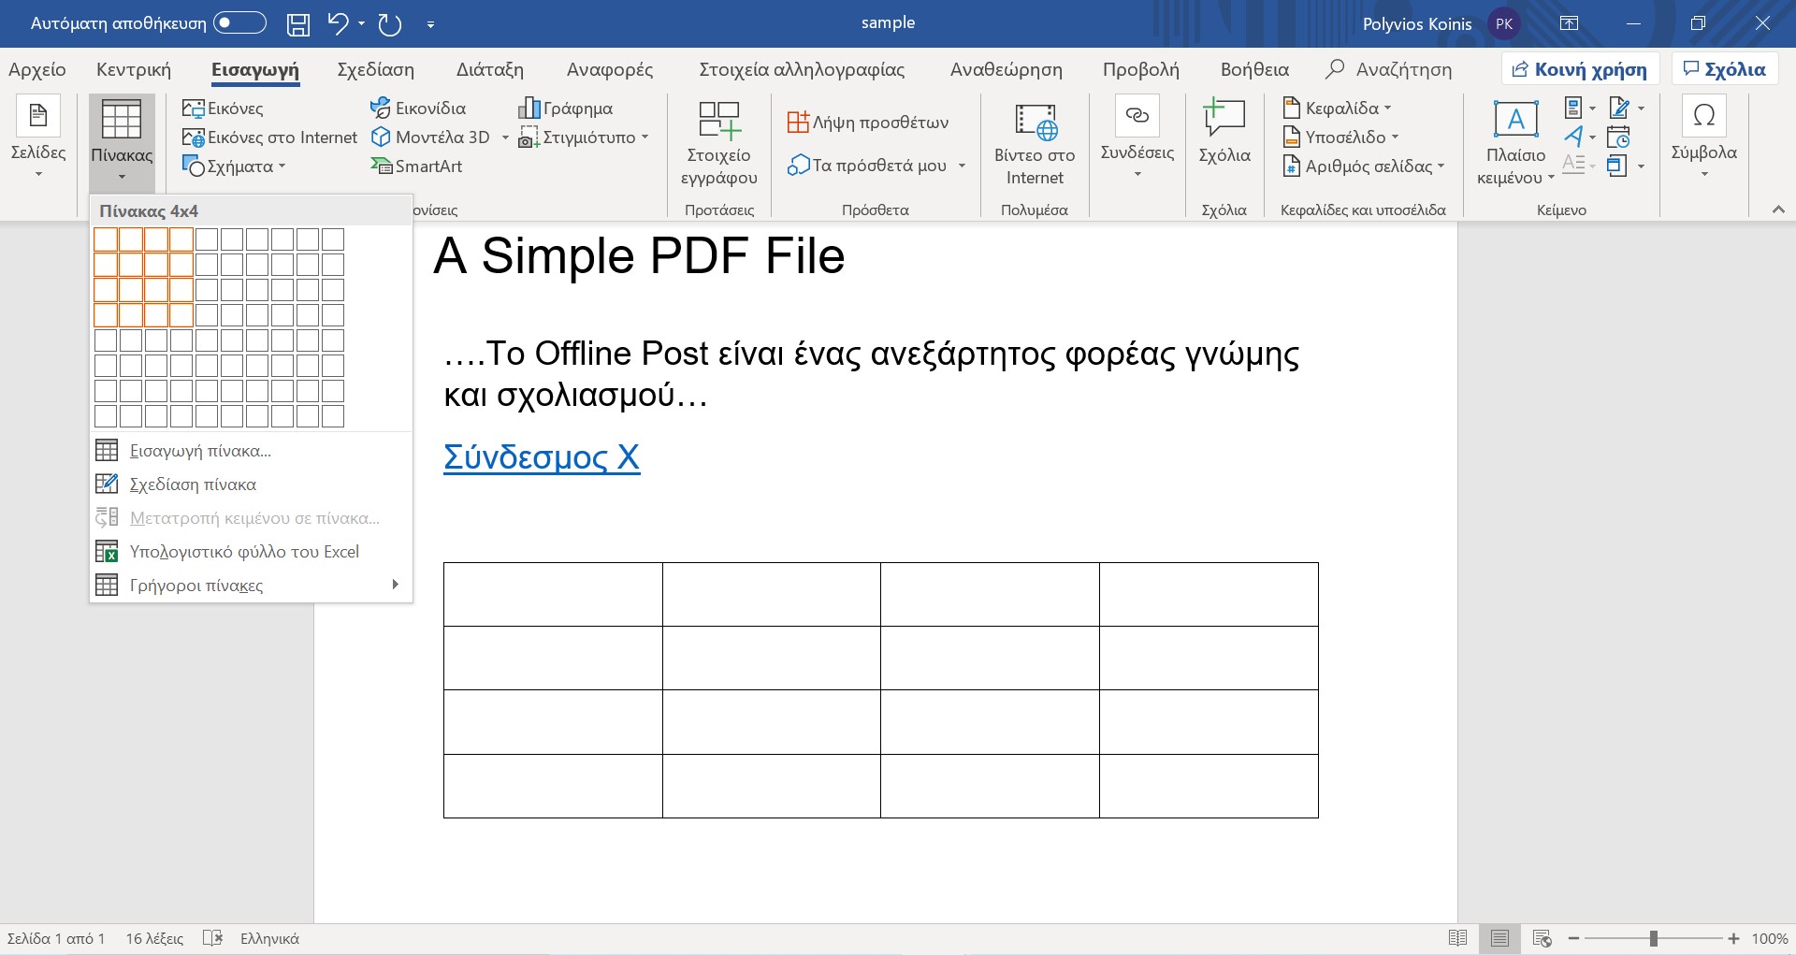Click the zoom slider handle
The height and width of the screenshot is (955, 1796).
[1654, 938]
